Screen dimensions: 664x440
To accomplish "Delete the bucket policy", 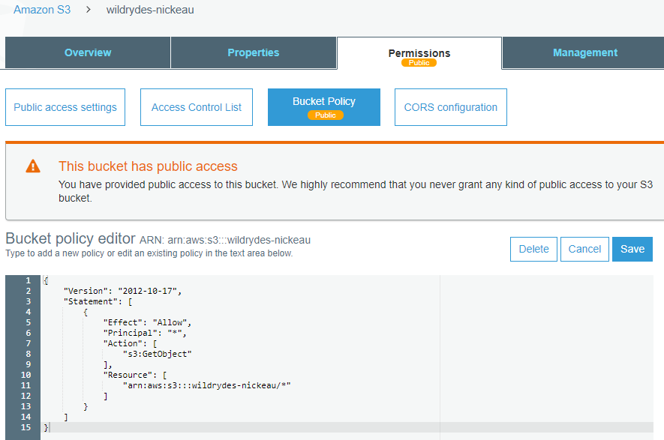I will point(533,249).
